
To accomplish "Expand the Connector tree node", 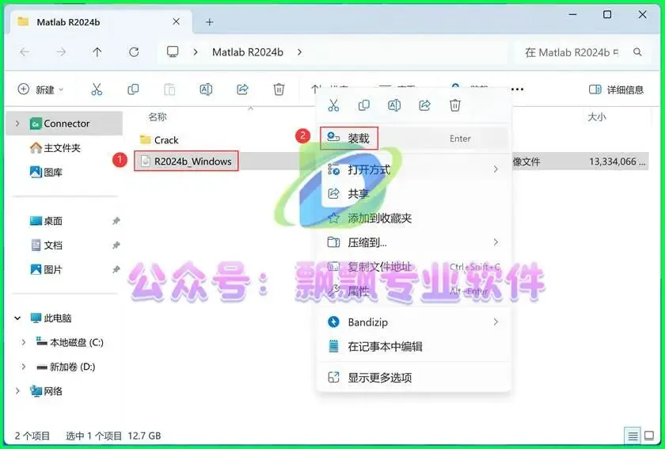I will [17, 124].
